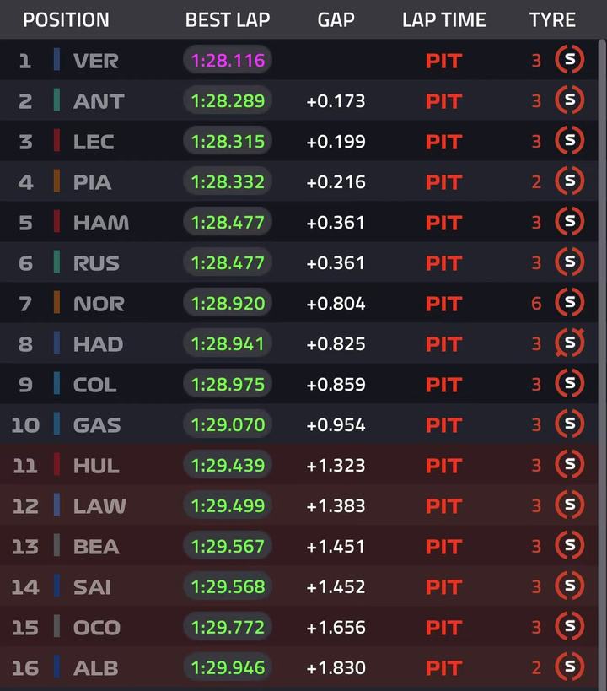Select the RUS driver row
Viewport: 607px width, 691px height.
pyautogui.click(x=299, y=262)
